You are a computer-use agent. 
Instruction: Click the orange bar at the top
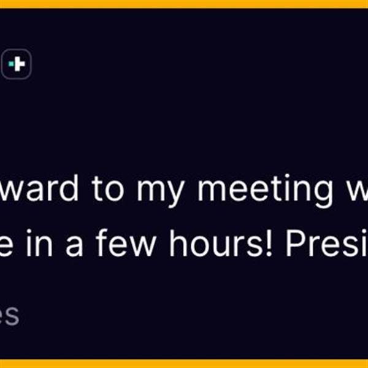tap(184, 4)
